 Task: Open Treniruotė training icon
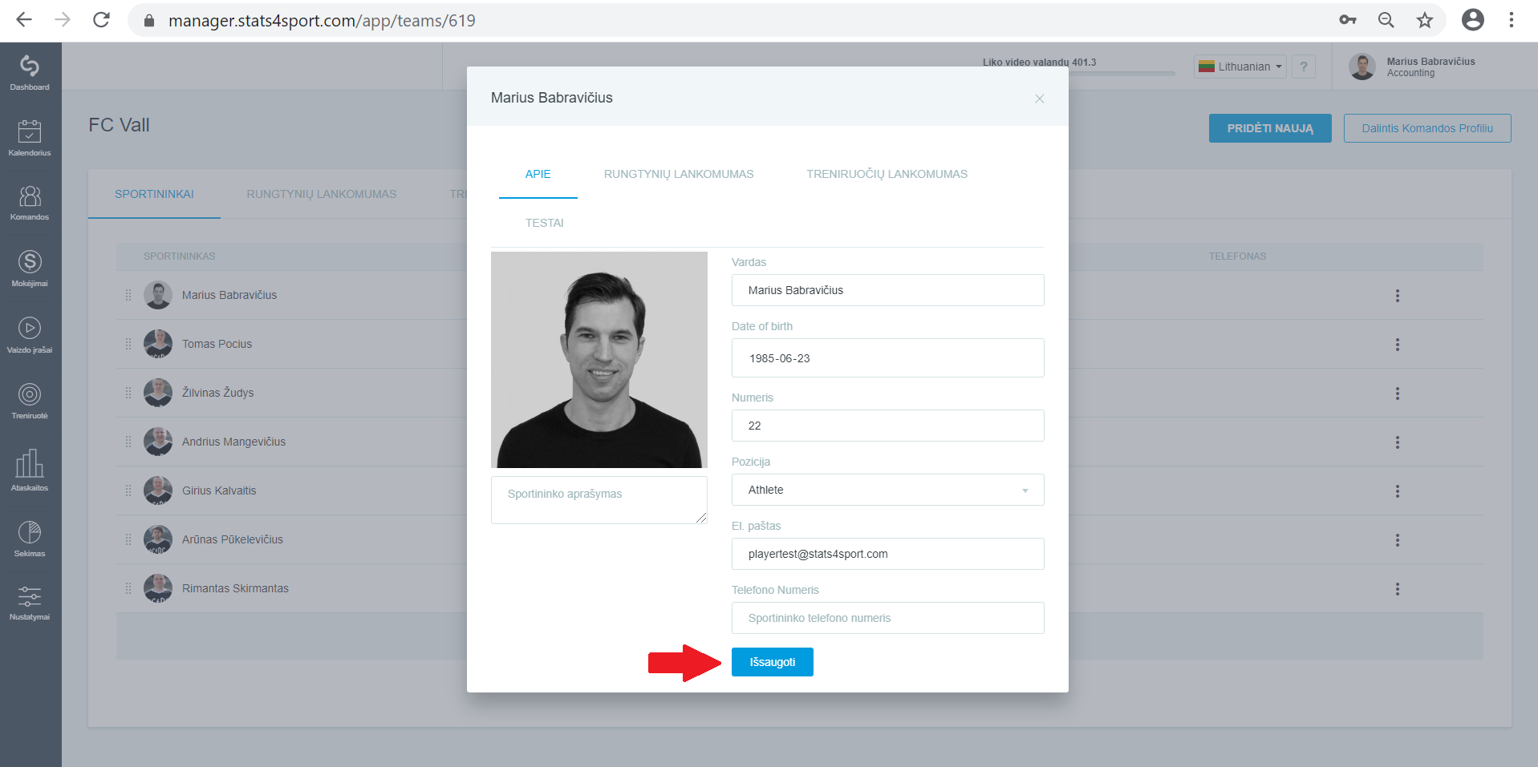coord(30,401)
